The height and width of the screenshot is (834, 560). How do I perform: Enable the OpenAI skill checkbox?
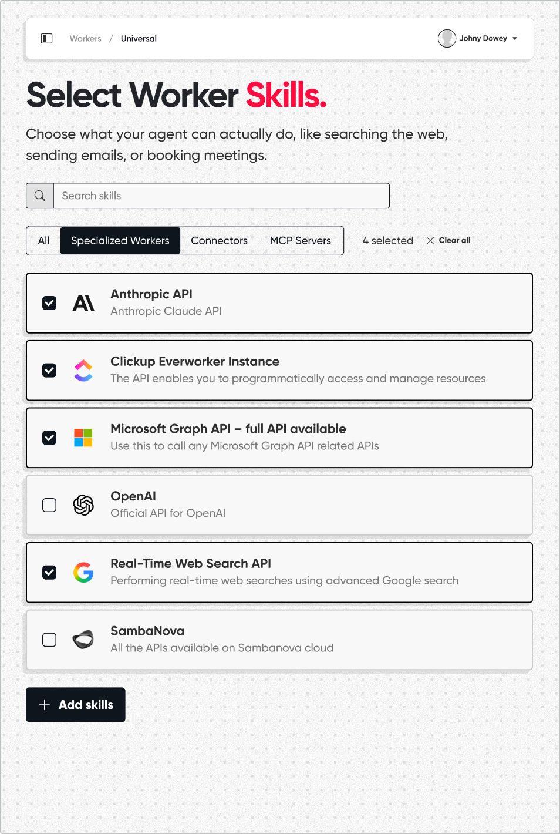49,505
